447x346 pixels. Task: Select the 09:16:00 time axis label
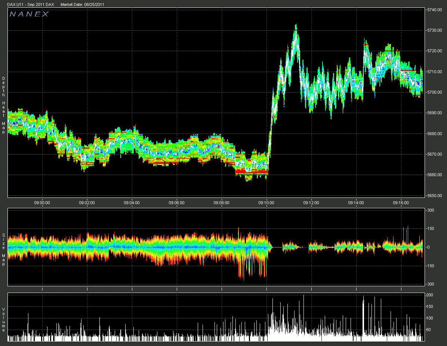401,202
